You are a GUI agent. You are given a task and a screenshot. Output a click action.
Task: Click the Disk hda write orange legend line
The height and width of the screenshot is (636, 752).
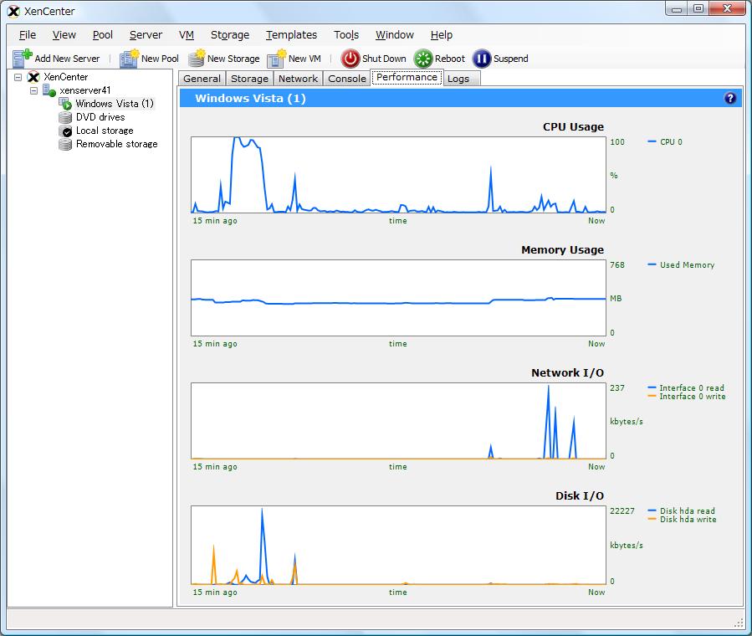coord(652,519)
